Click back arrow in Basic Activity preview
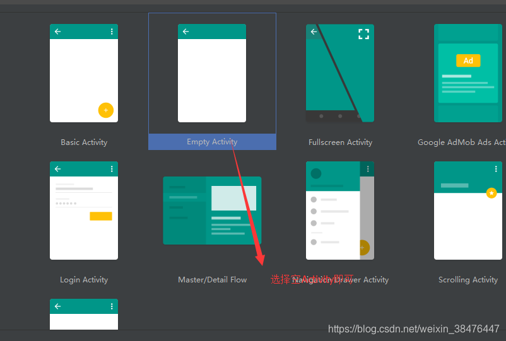The width and height of the screenshot is (506, 341). 58,32
